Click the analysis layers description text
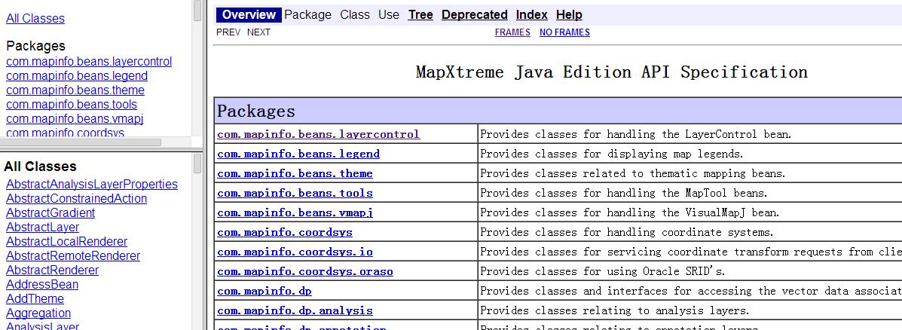 [x=615, y=310]
